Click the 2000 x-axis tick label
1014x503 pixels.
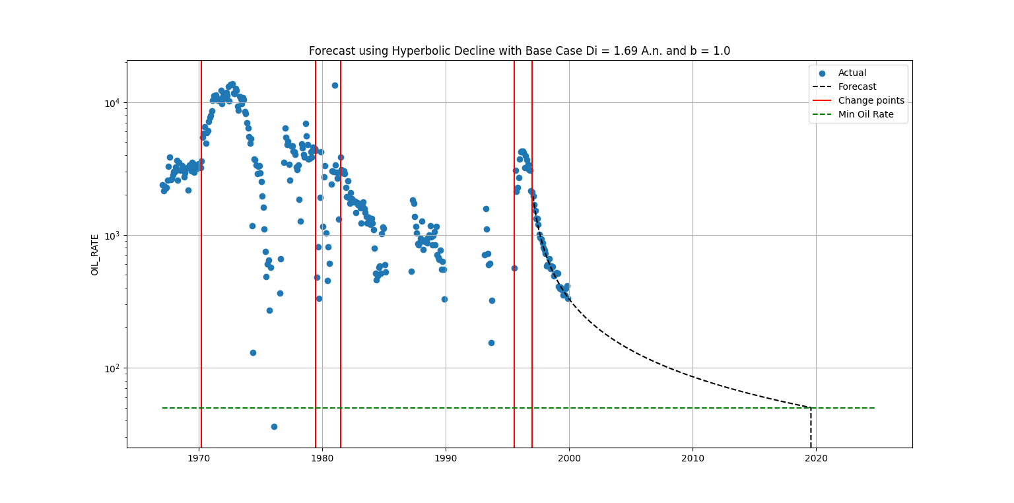[x=569, y=458]
